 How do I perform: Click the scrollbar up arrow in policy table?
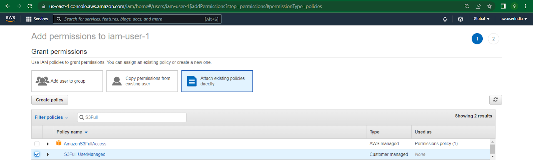coord(492,142)
